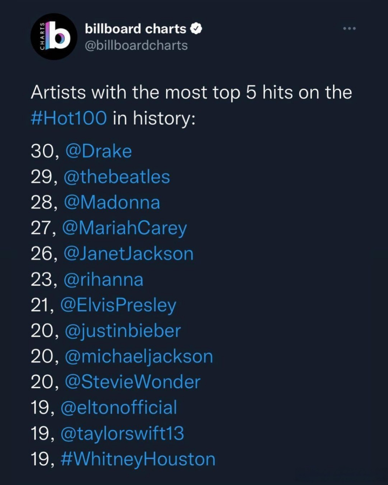
Task: Click the @Madonna mention
Action: [x=112, y=202]
